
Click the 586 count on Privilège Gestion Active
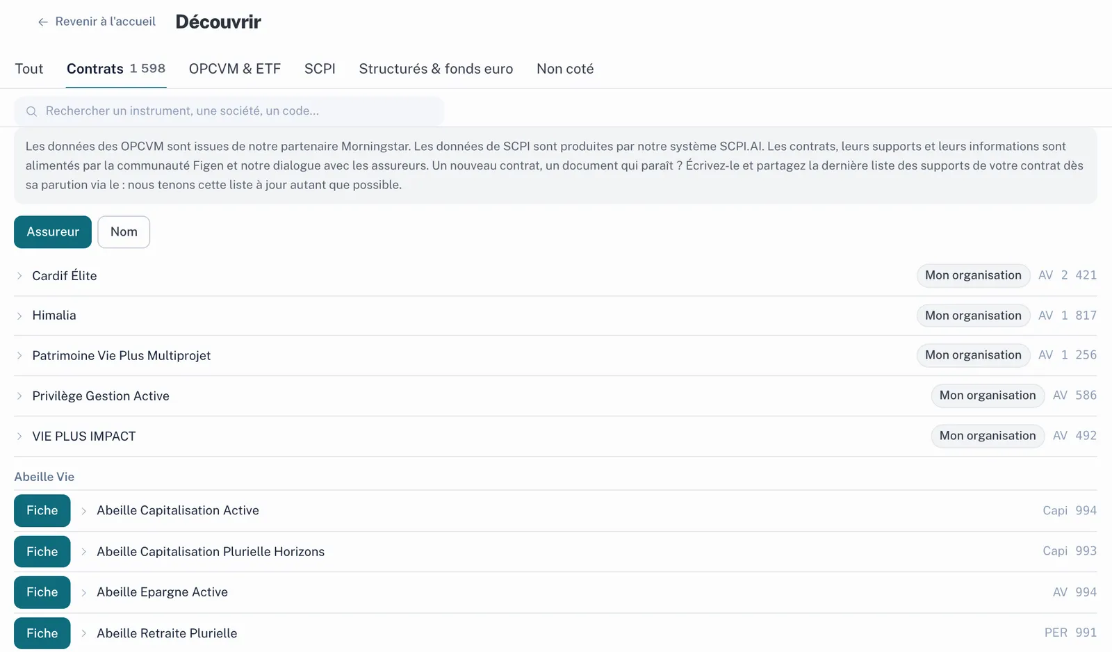pos(1086,396)
